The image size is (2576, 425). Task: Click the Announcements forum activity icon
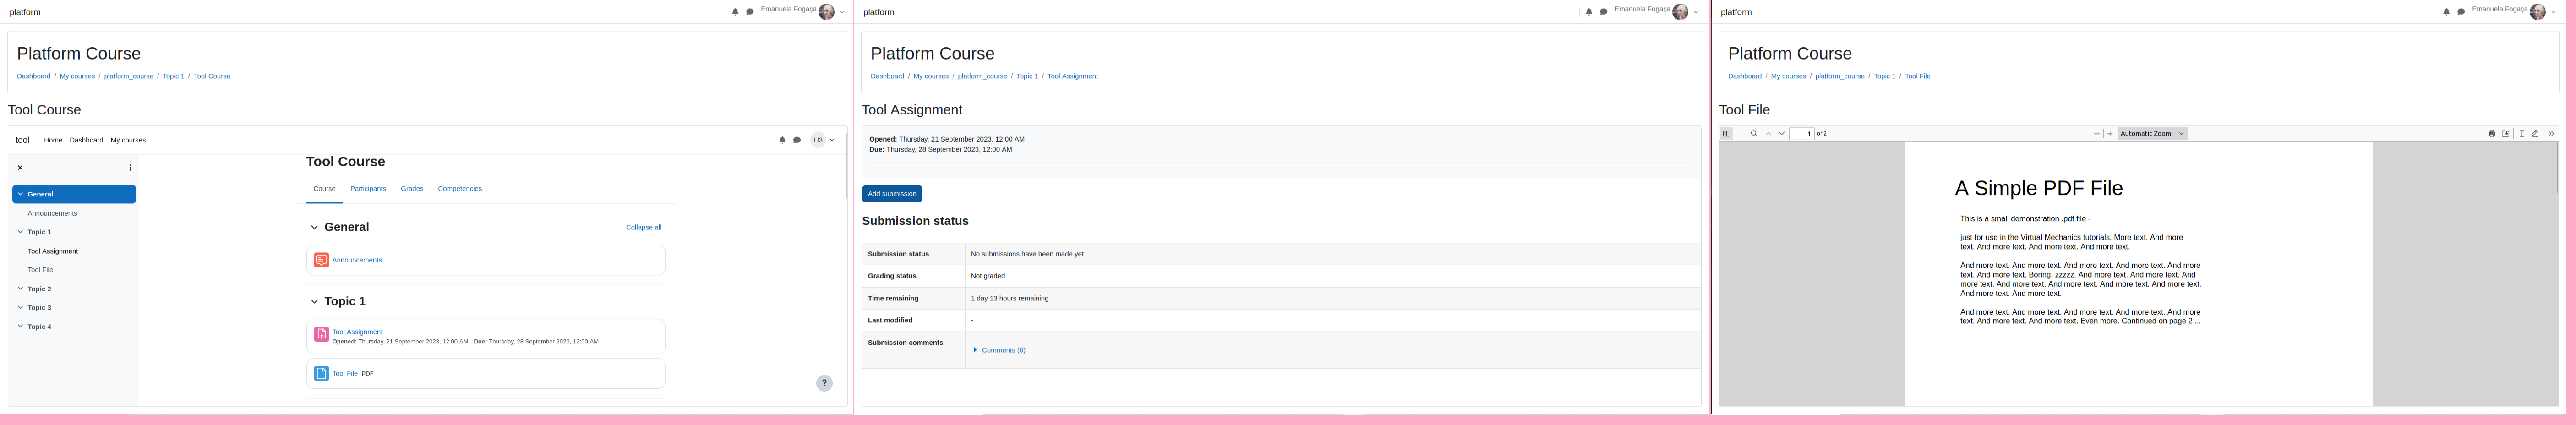321,260
